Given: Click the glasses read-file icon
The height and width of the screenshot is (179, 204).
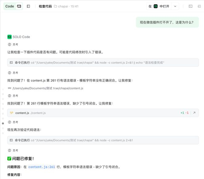Looking at the screenshot, I should [x=10, y=88].
